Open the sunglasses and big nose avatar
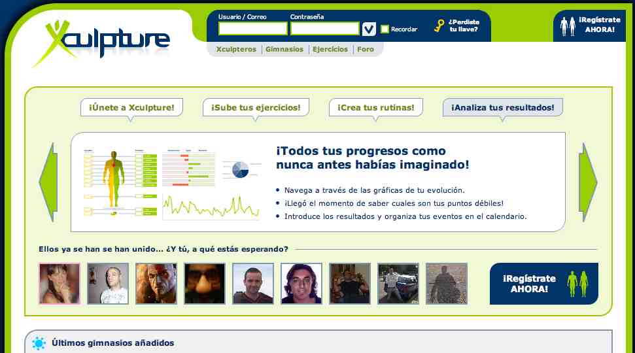 (205, 283)
